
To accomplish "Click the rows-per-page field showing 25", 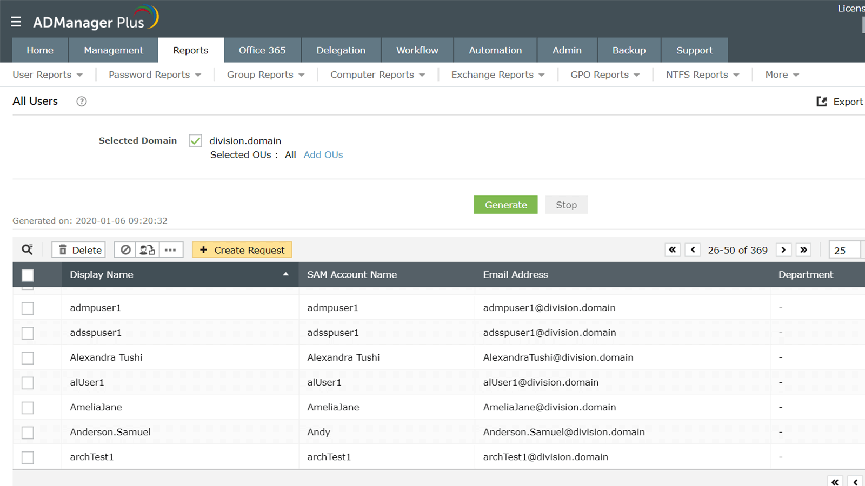I will (x=843, y=250).
